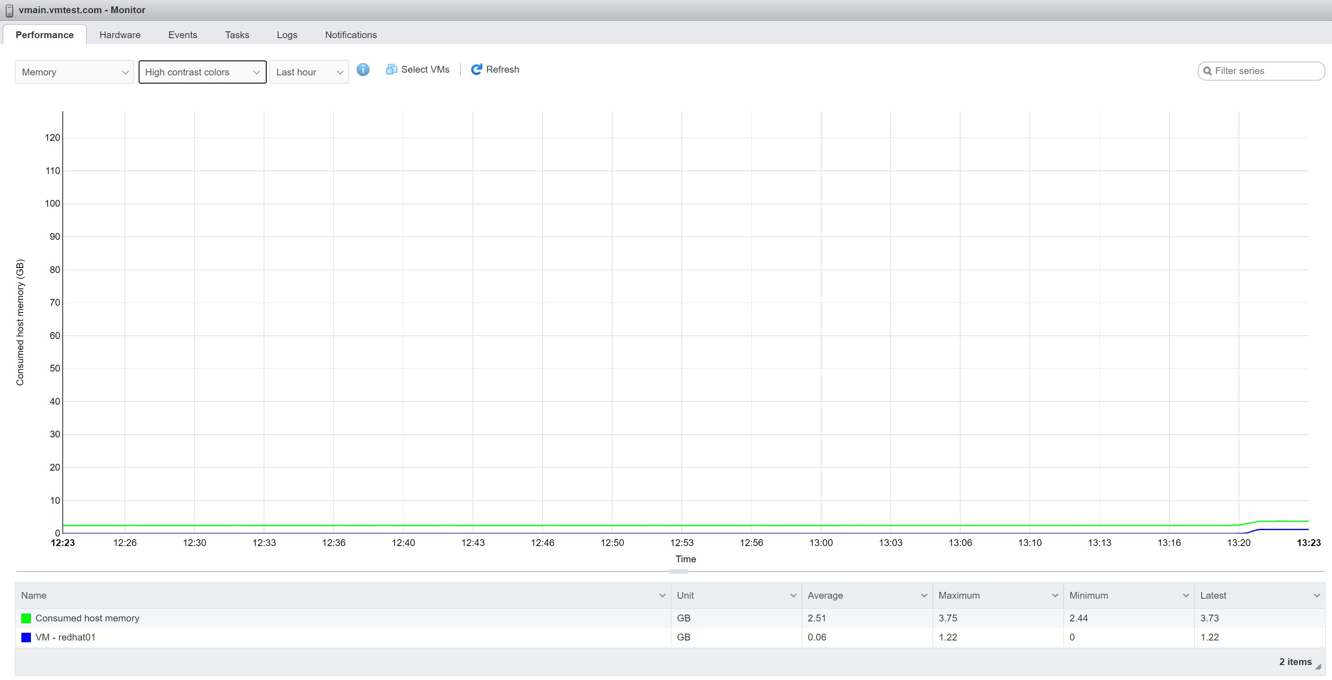This screenshot has width=1332, height=680.
Task: Go to the Notifications tab
Action: pyautogui.click(x=350, y=35)
